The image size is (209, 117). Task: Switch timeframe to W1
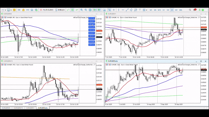click(x=176, y=10)
